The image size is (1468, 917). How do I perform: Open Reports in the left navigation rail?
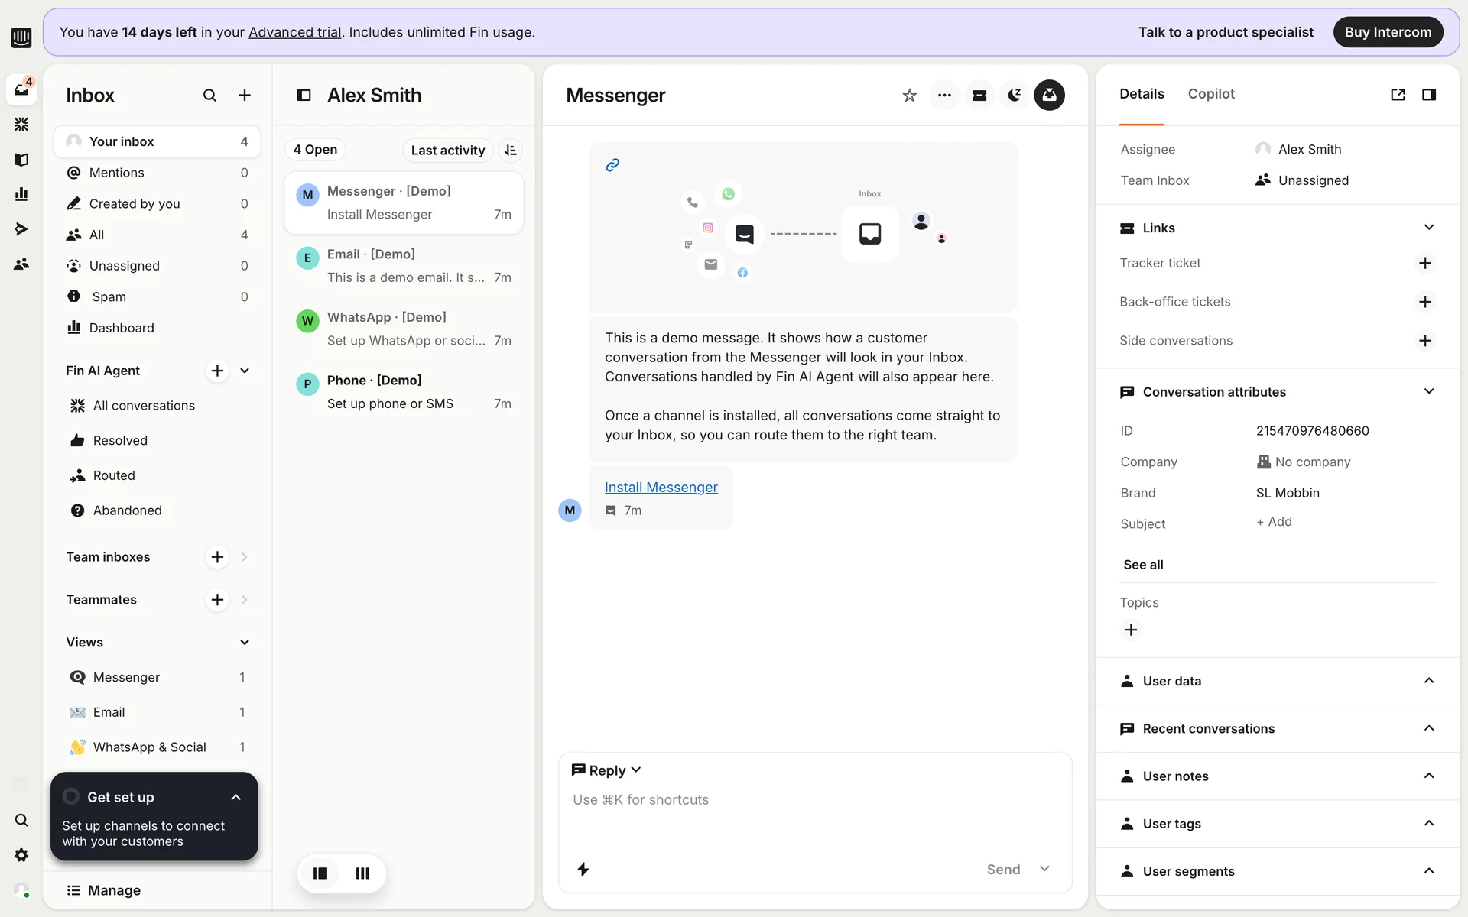coord(21,194)
